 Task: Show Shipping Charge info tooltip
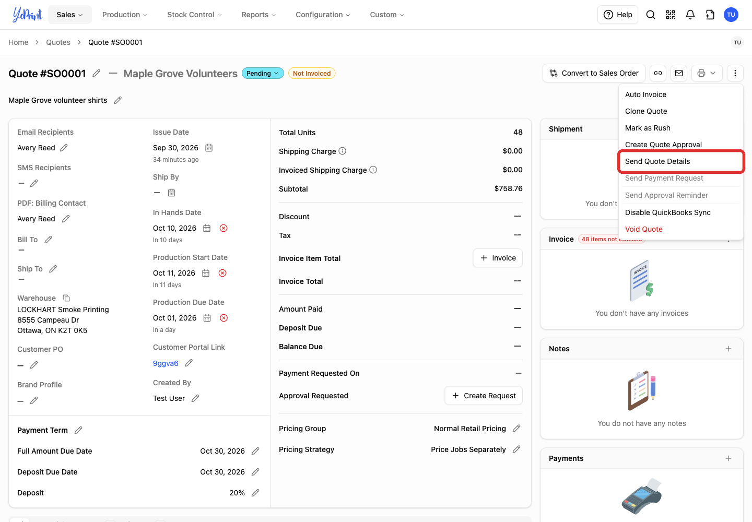[x=343, y=151]
